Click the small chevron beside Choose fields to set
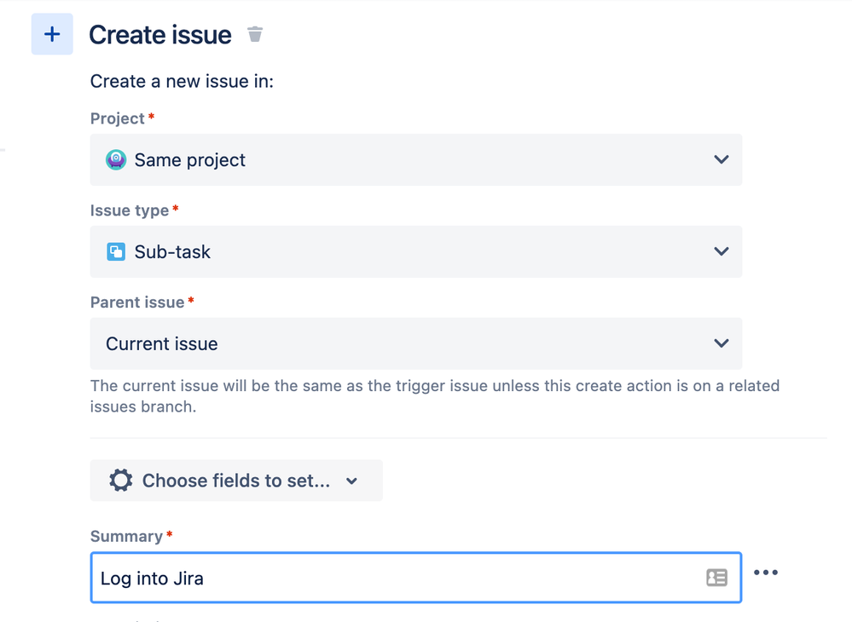Image resolution: width=852 pixels, height=622 pixels. click(x=351, y=481)
